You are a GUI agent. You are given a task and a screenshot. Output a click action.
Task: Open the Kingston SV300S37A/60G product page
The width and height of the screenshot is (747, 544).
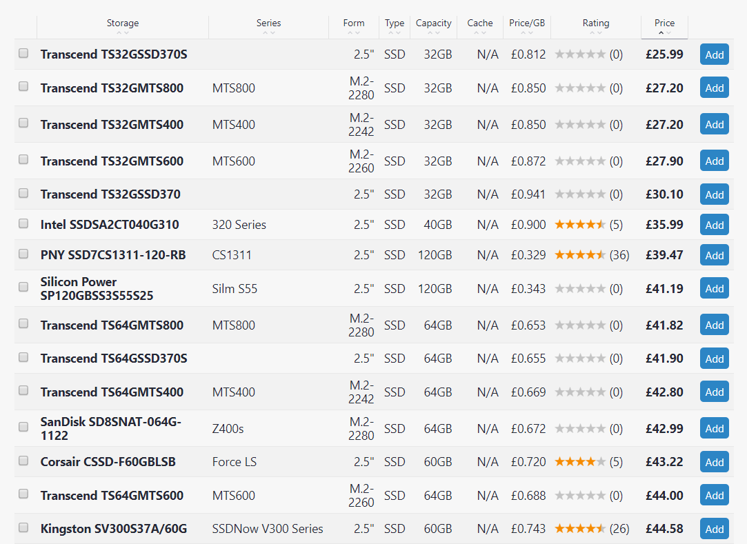113,528
